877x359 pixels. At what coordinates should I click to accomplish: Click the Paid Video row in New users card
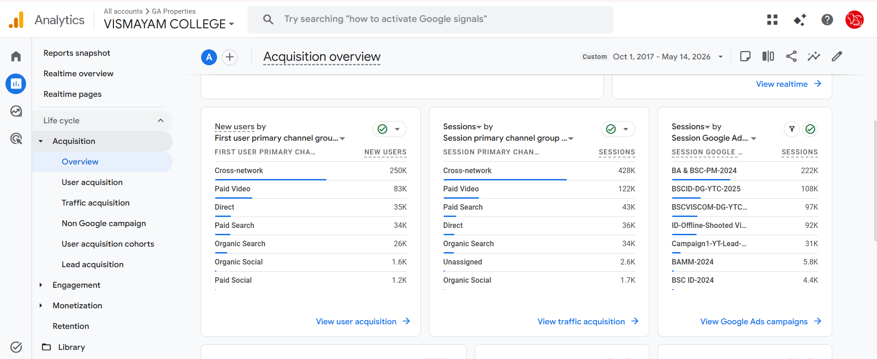click(x=311, y=189)
